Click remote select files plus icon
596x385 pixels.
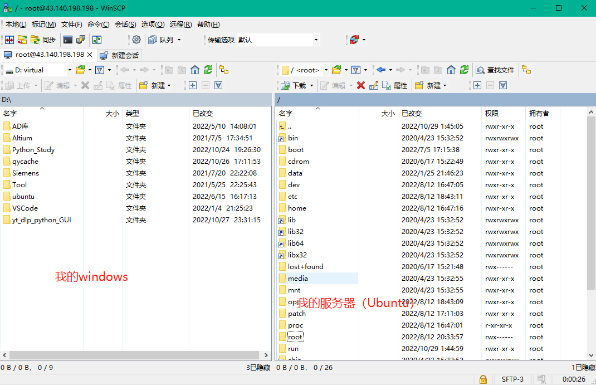(x=477, y=85)
